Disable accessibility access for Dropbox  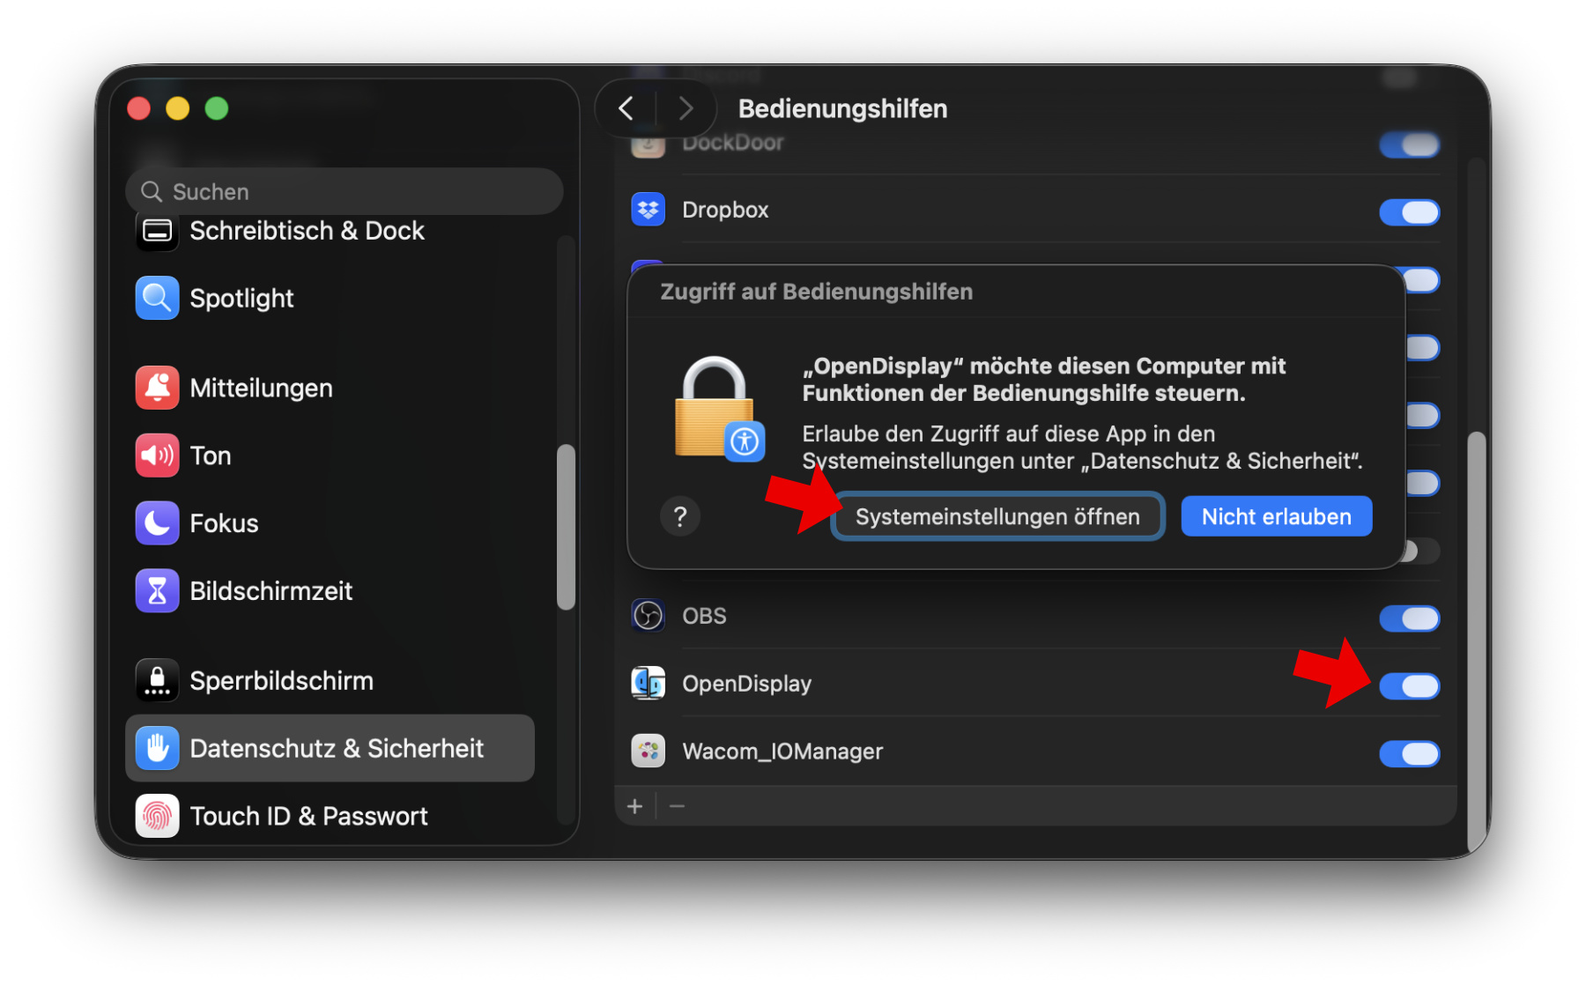1410,212
